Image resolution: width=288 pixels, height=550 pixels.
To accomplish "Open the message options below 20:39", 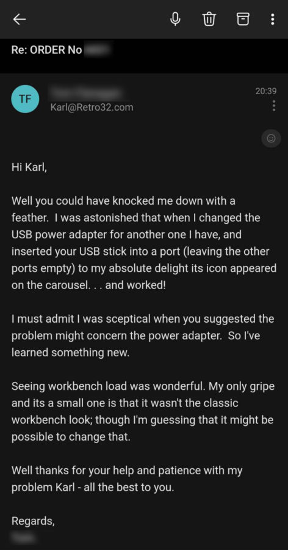I will 273,106.
